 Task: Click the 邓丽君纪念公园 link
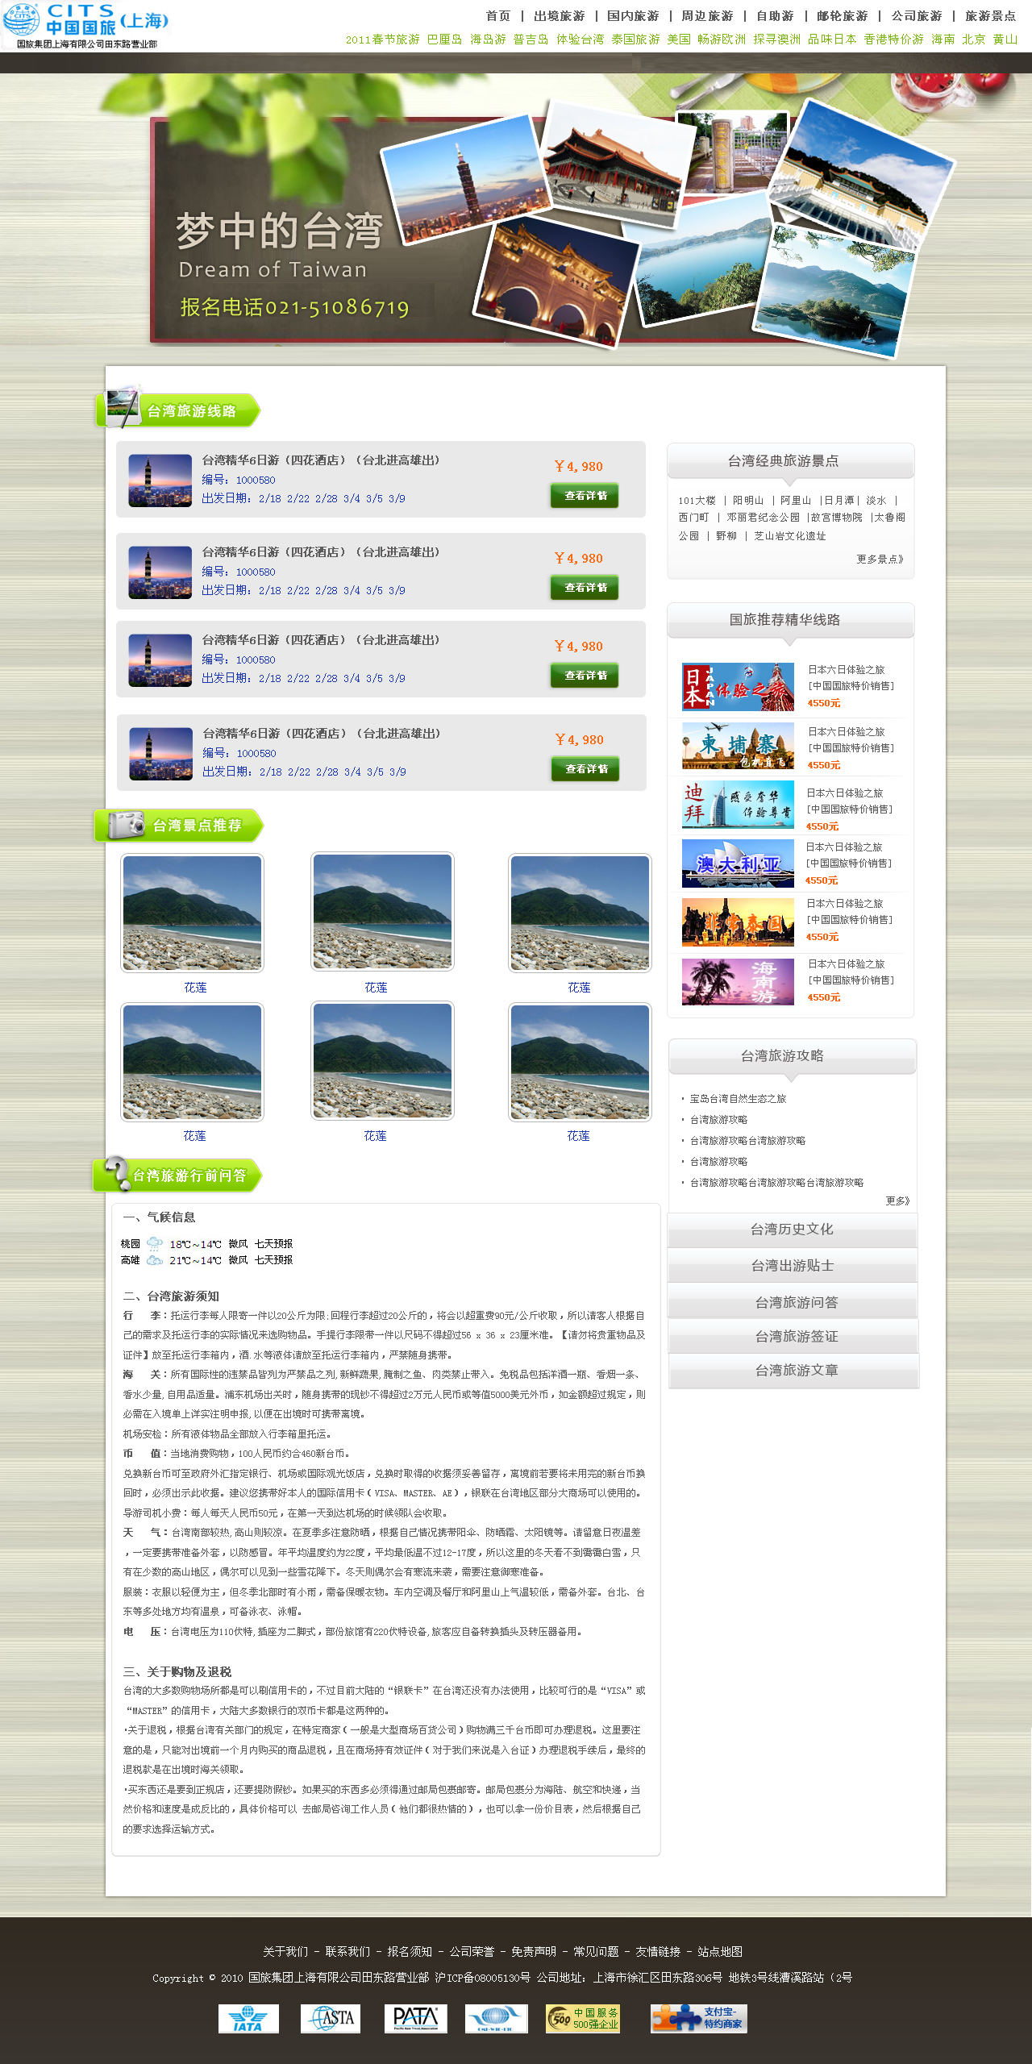[x=764, y=518]
